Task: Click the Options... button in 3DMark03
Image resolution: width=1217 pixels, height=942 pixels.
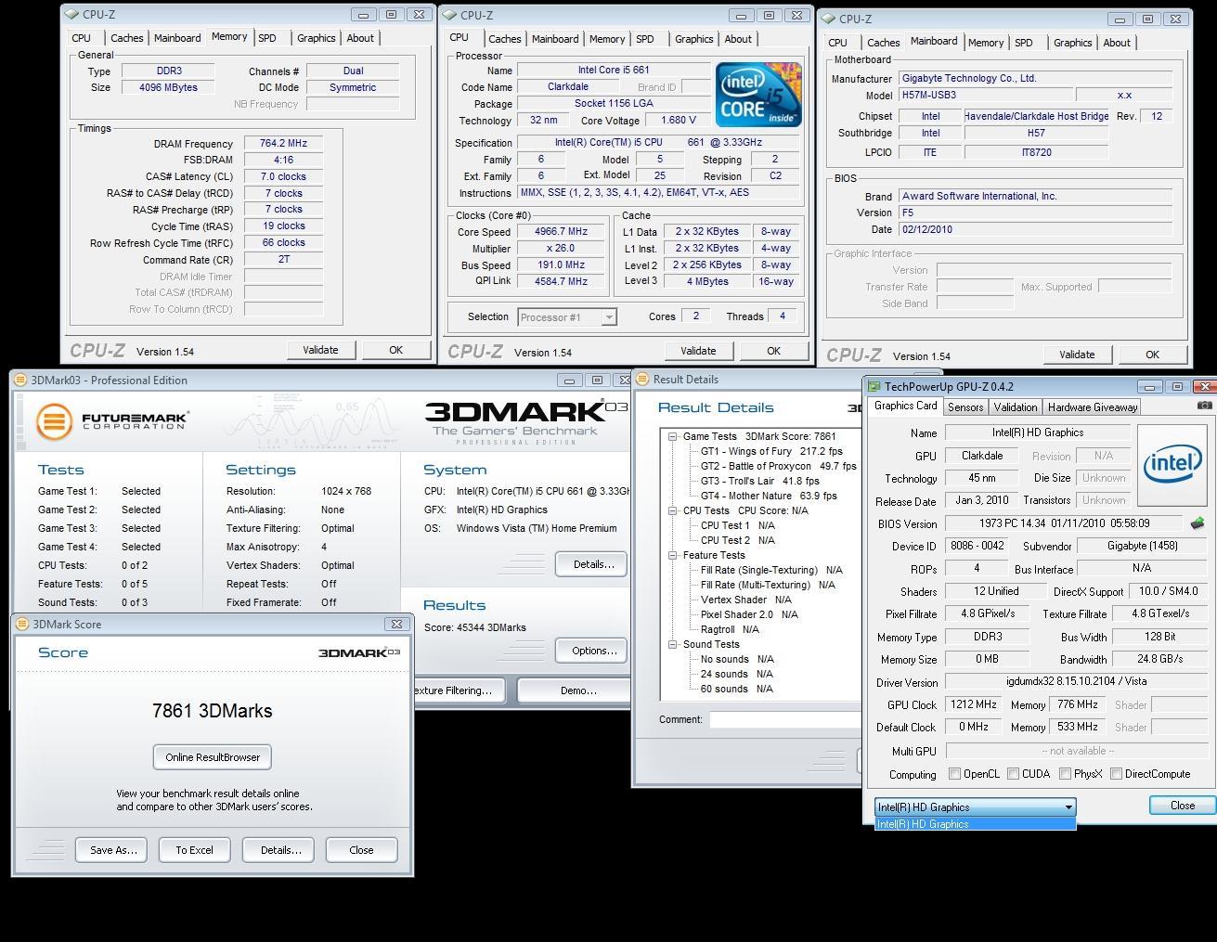Action: coord(593,651)
